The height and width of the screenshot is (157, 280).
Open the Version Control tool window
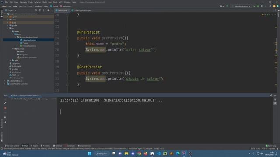coord(12,146)
